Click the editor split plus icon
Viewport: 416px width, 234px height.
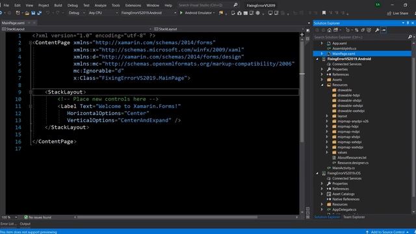(302, 34)
